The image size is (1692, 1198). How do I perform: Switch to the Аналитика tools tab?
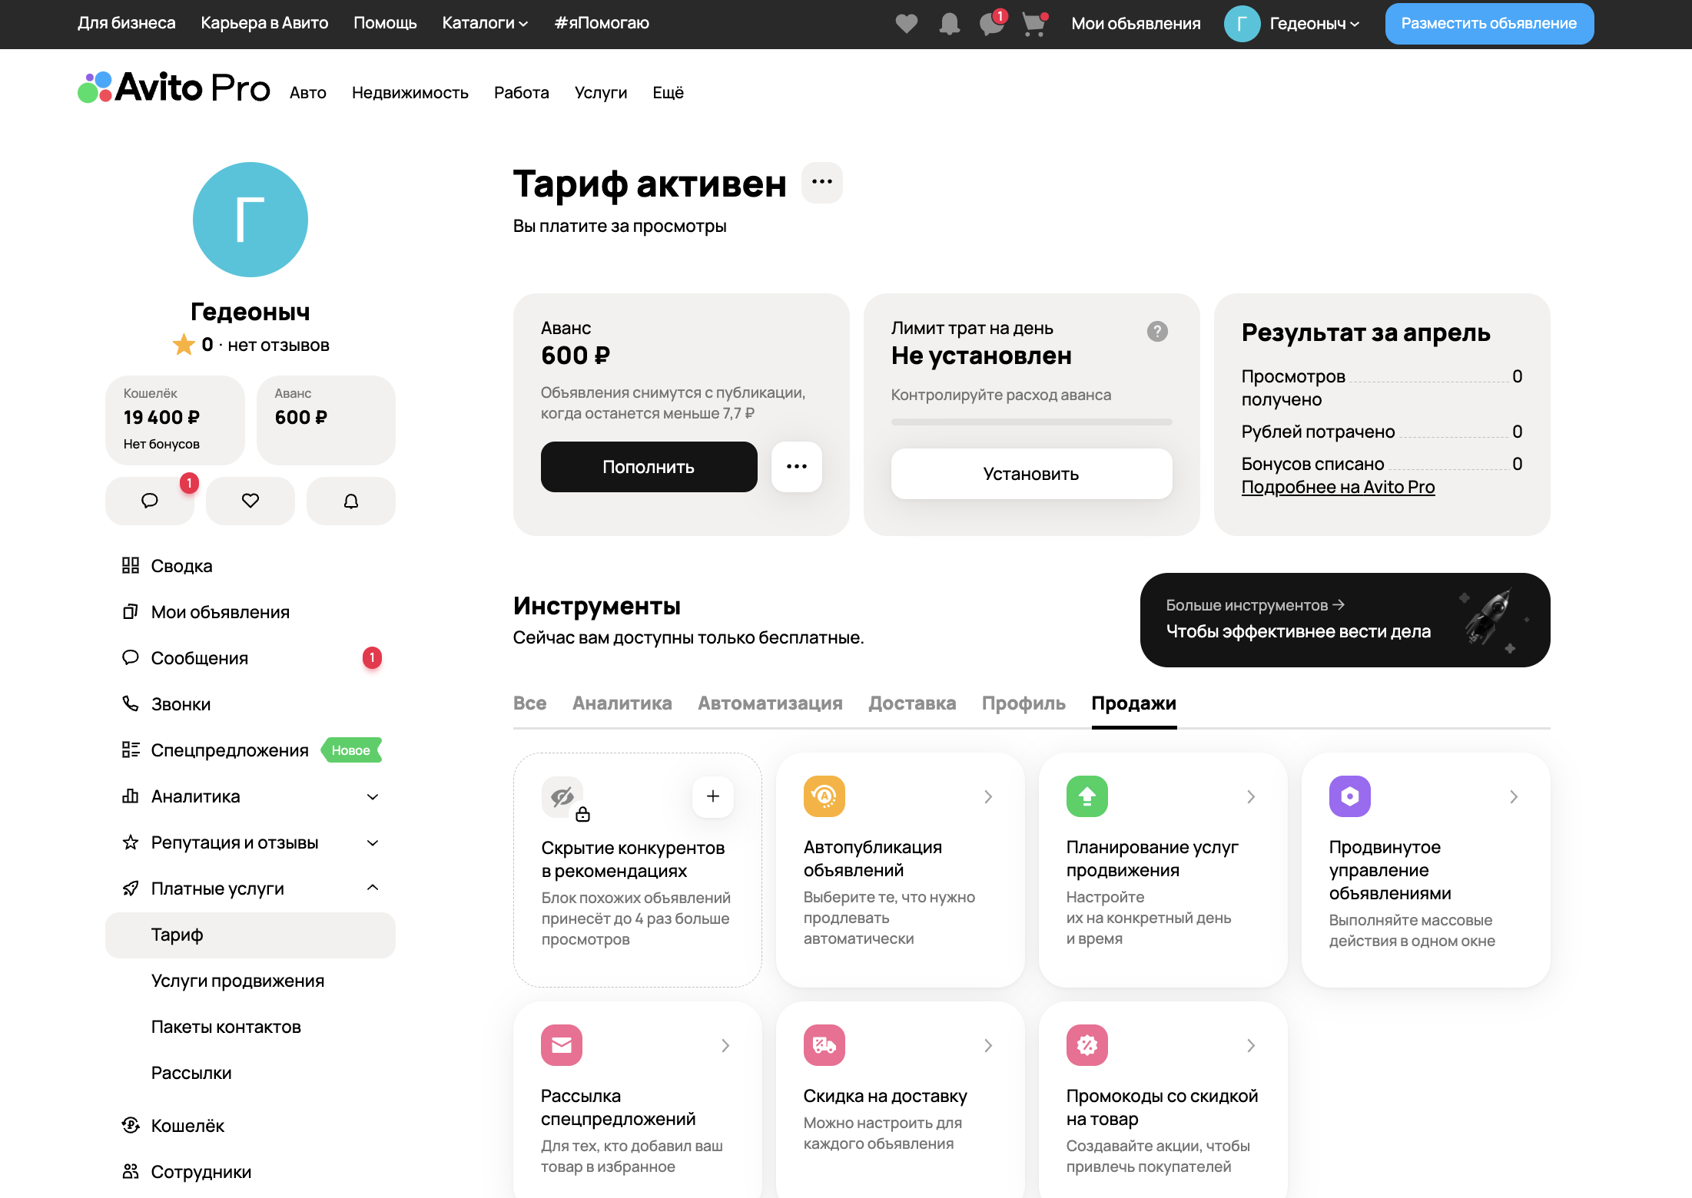(x=622, y=703)
